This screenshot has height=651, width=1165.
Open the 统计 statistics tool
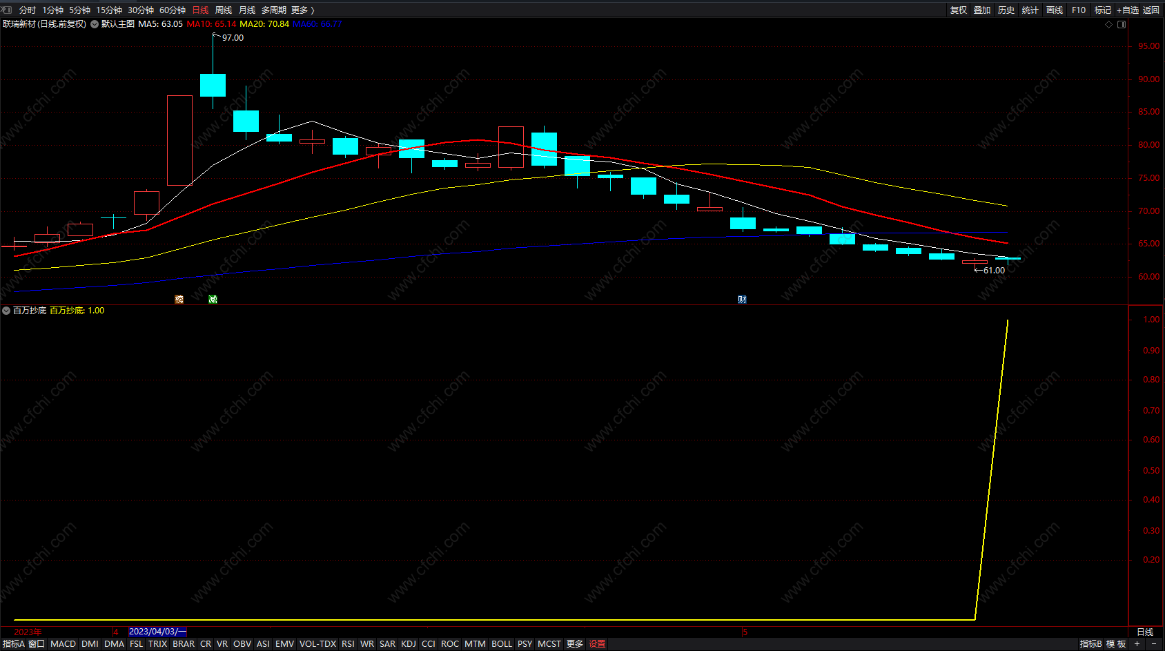[x=1030, y=10]
